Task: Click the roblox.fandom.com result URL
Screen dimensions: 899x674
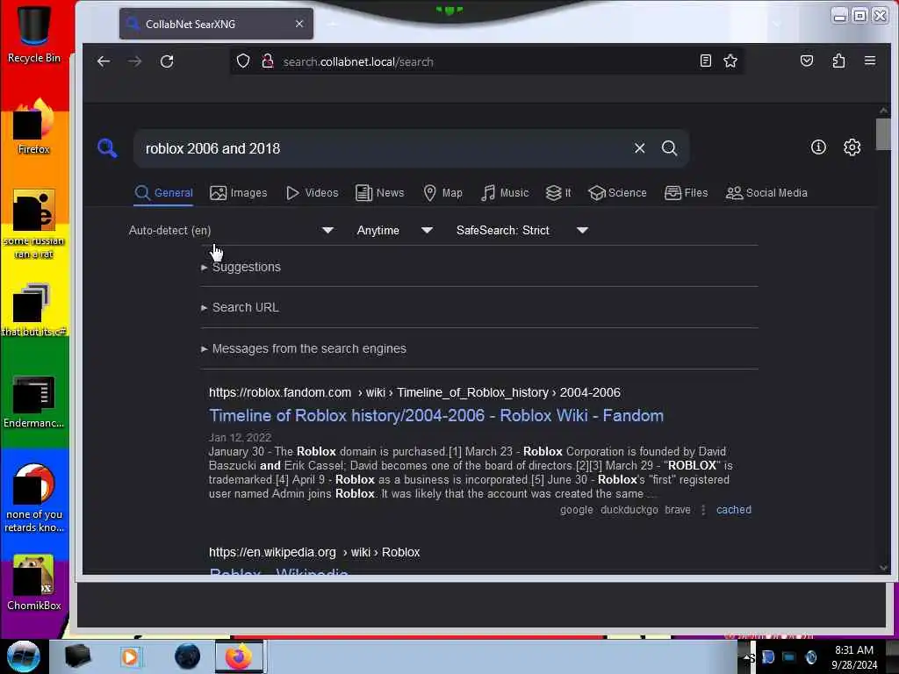Action: click(414, 392)
